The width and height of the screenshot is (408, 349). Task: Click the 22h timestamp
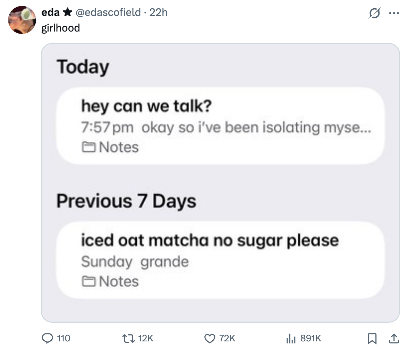click(158, 12)
